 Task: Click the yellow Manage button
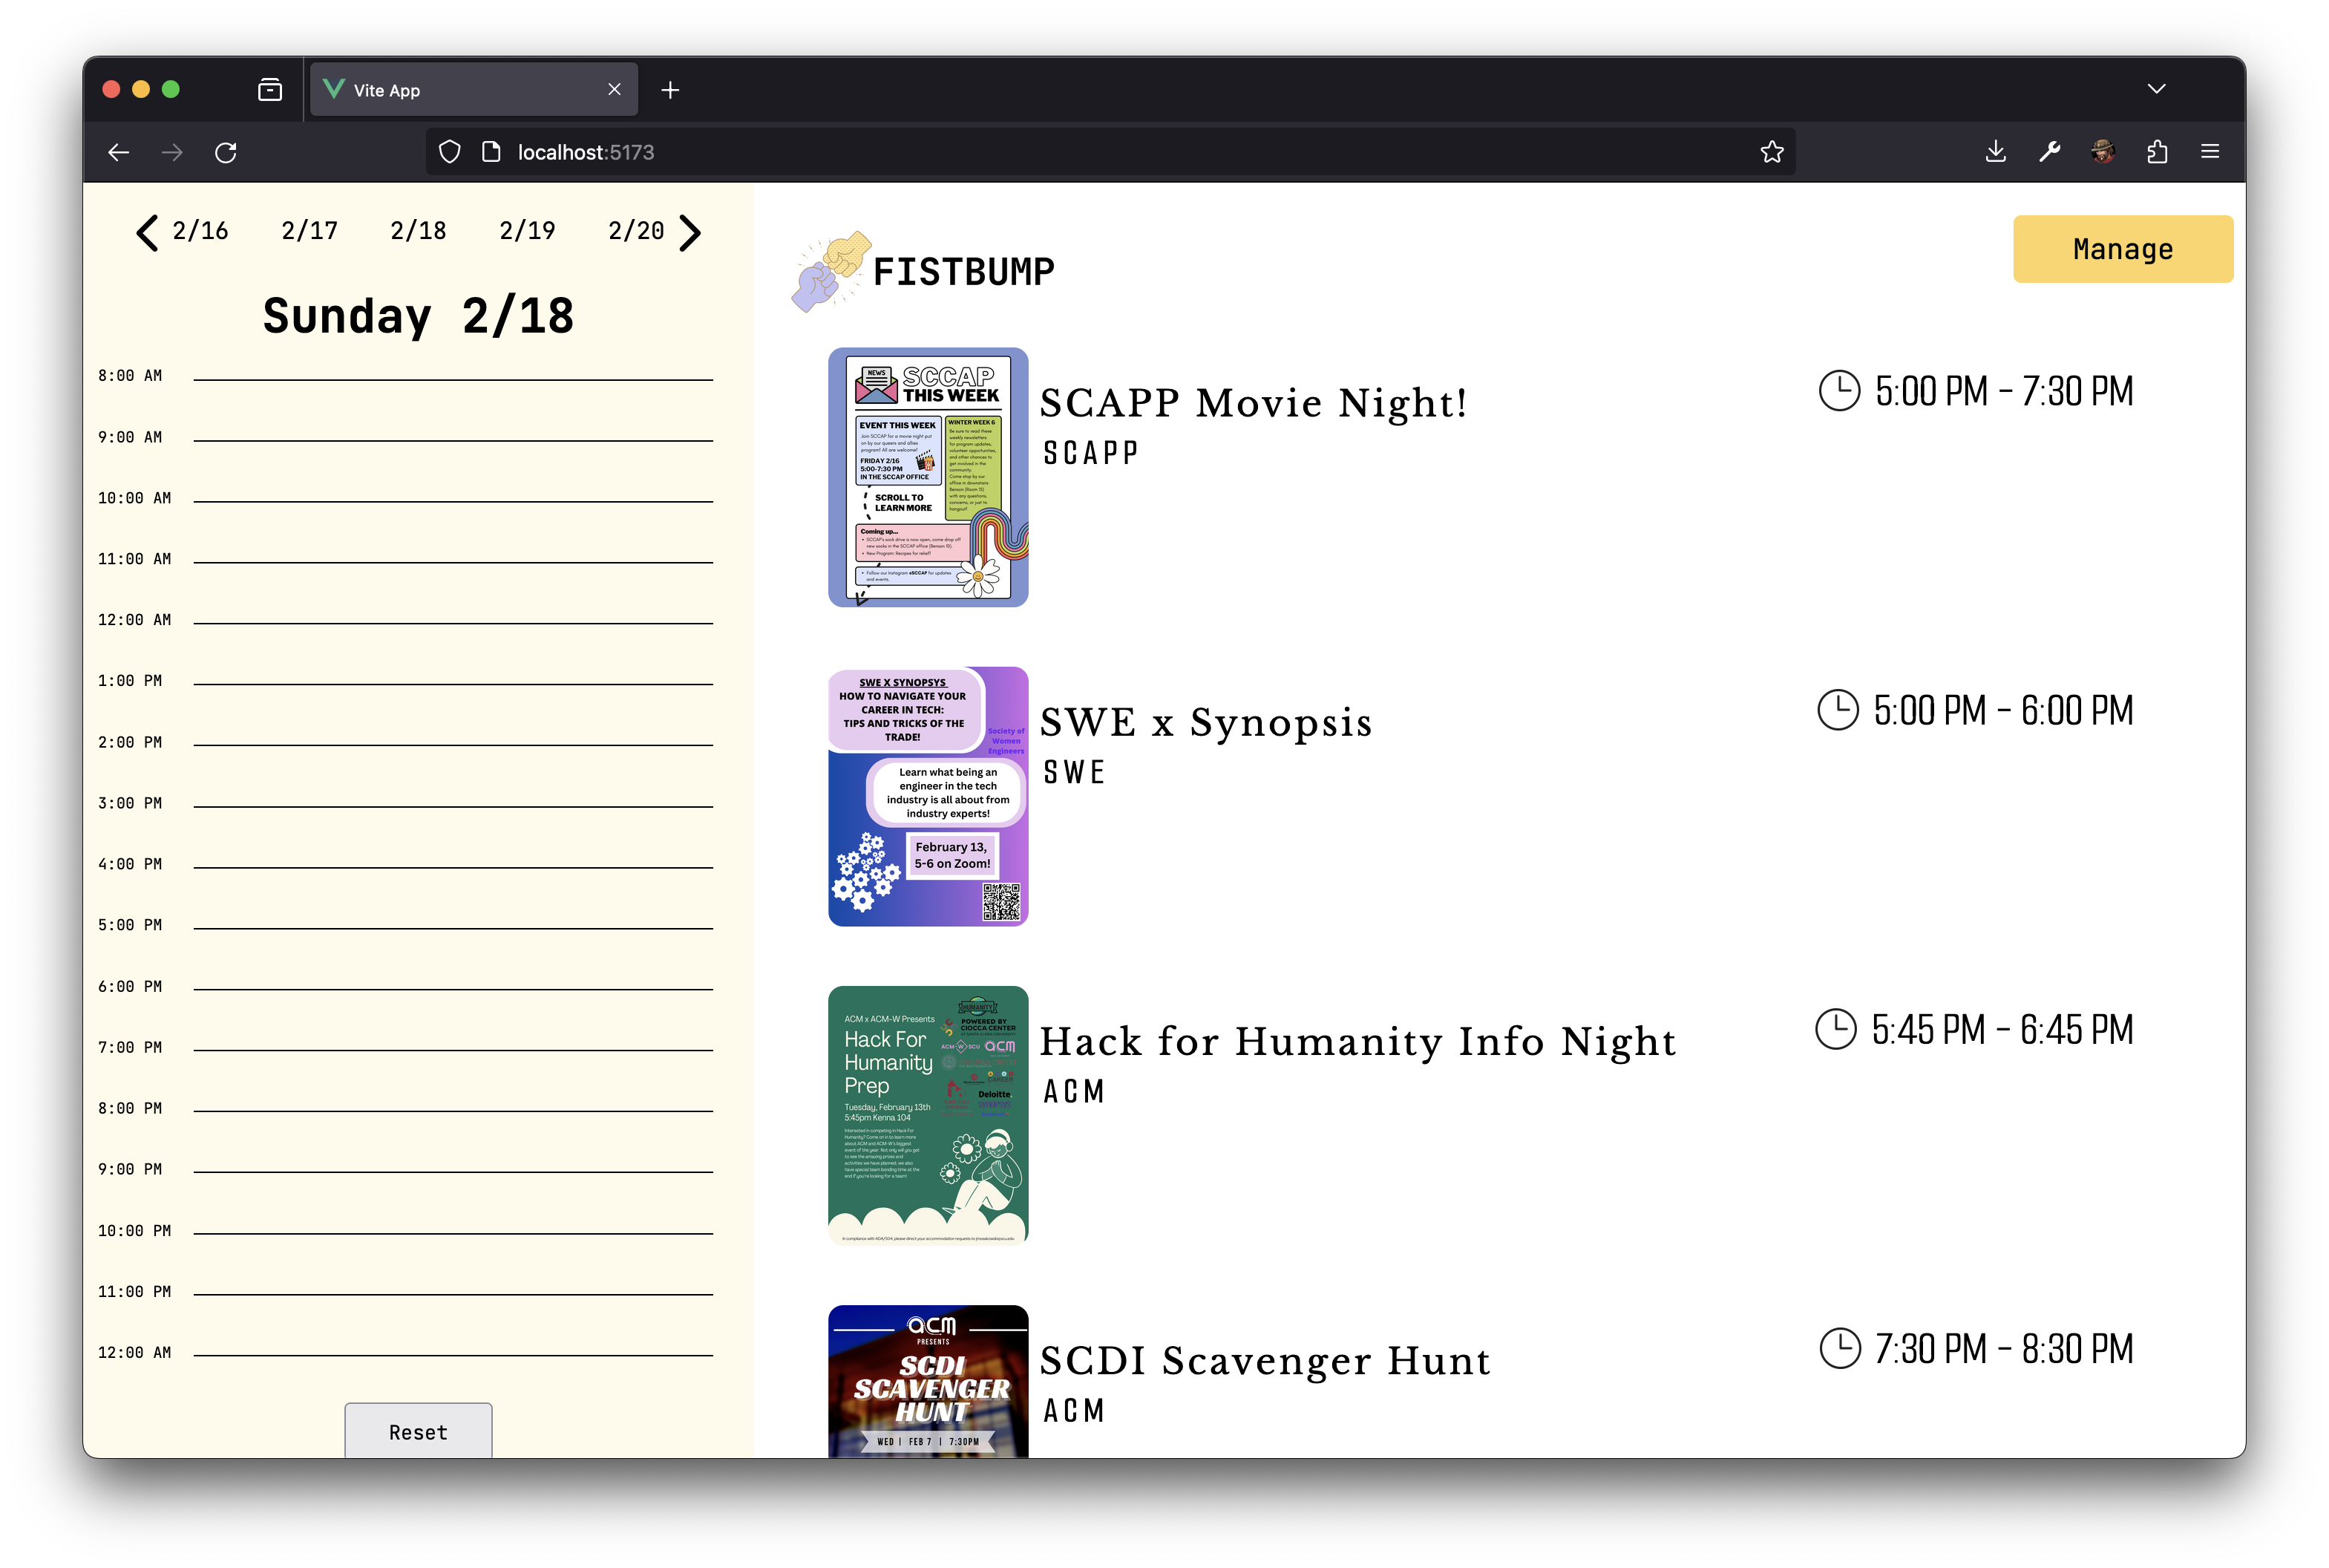point(2122,249)
